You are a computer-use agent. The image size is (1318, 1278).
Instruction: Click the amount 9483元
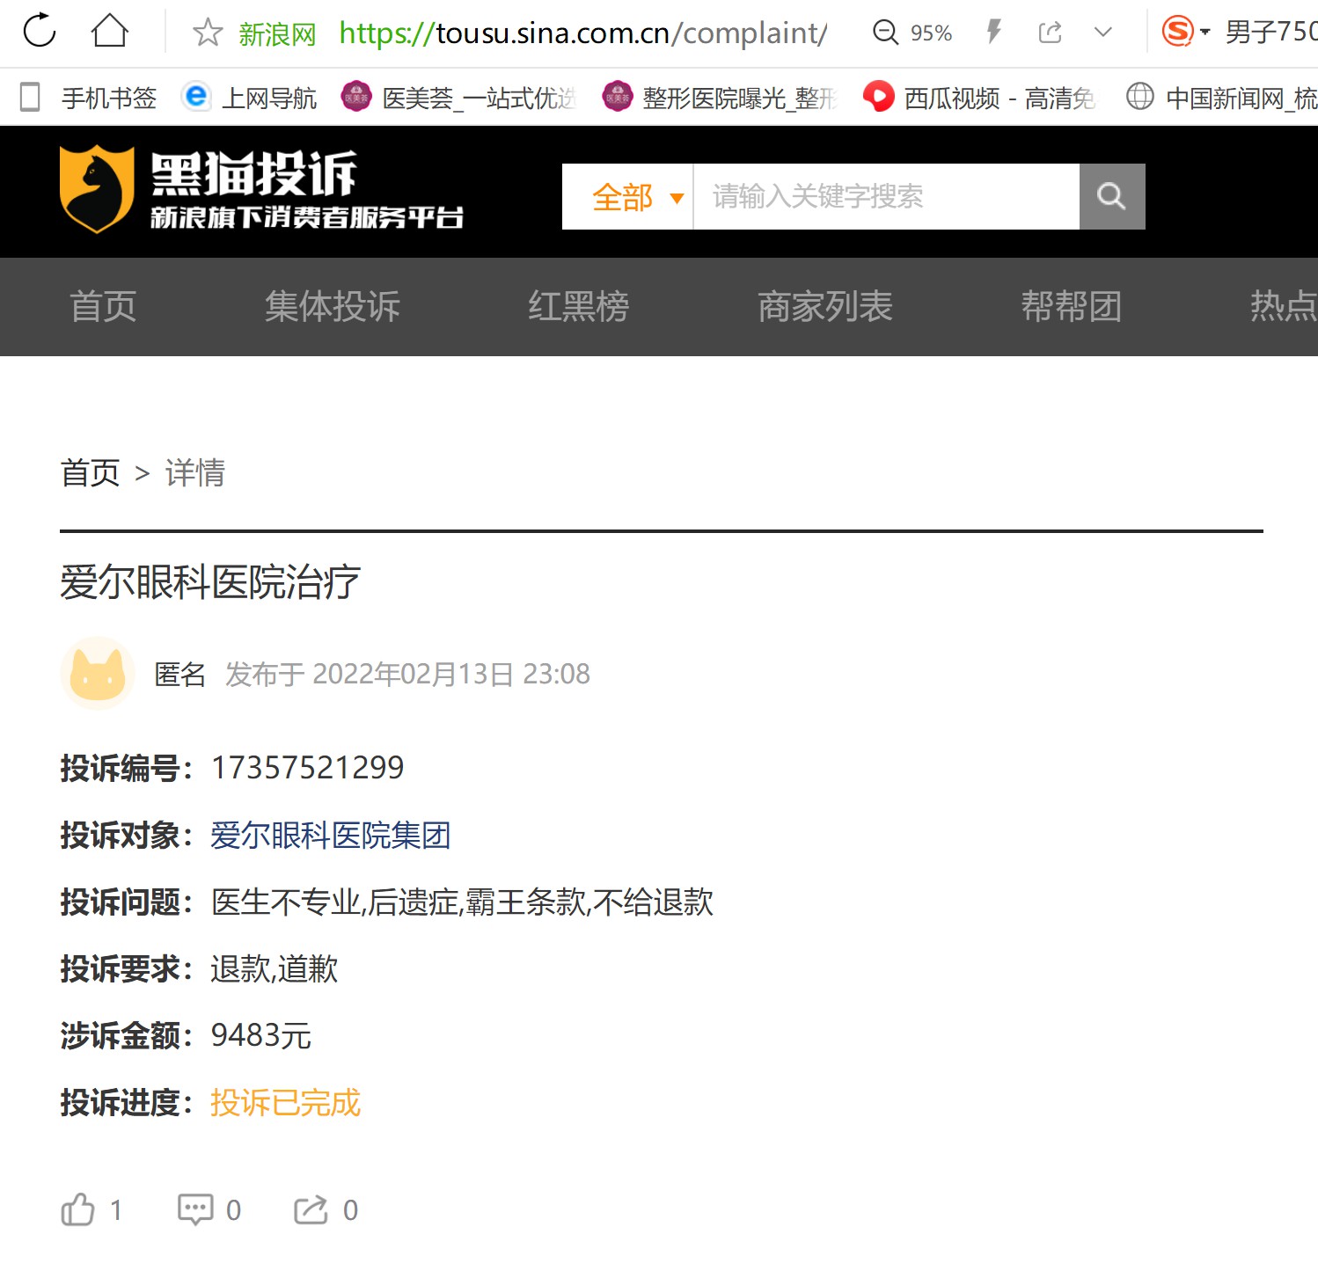click(x=261, y=1036)
